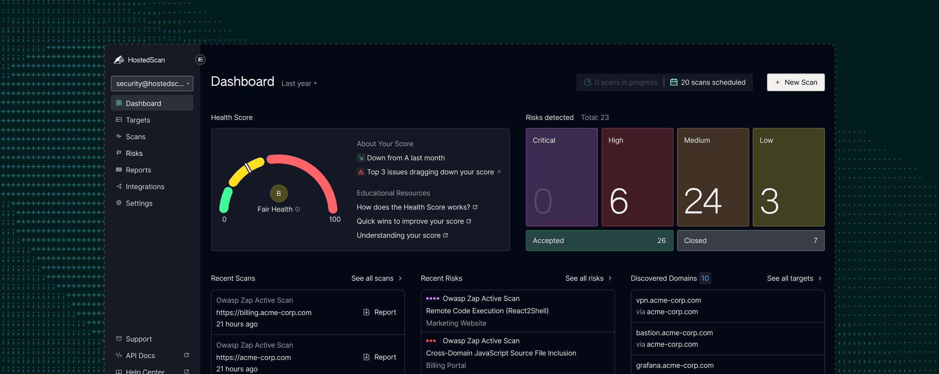Open the Help Center menu entry

click(145, 371)
